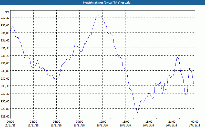
Task: Pick the 16/11/18 date under 18:00
Action: tap(148, 125)
